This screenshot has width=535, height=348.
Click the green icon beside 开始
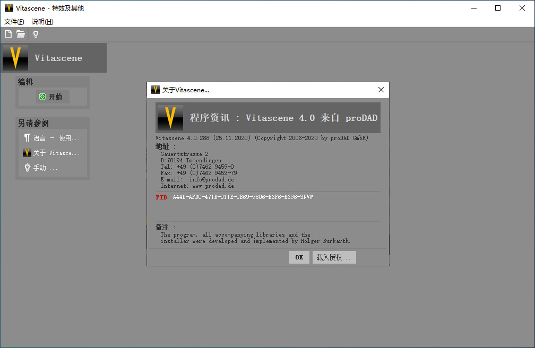tap(42, 97)
